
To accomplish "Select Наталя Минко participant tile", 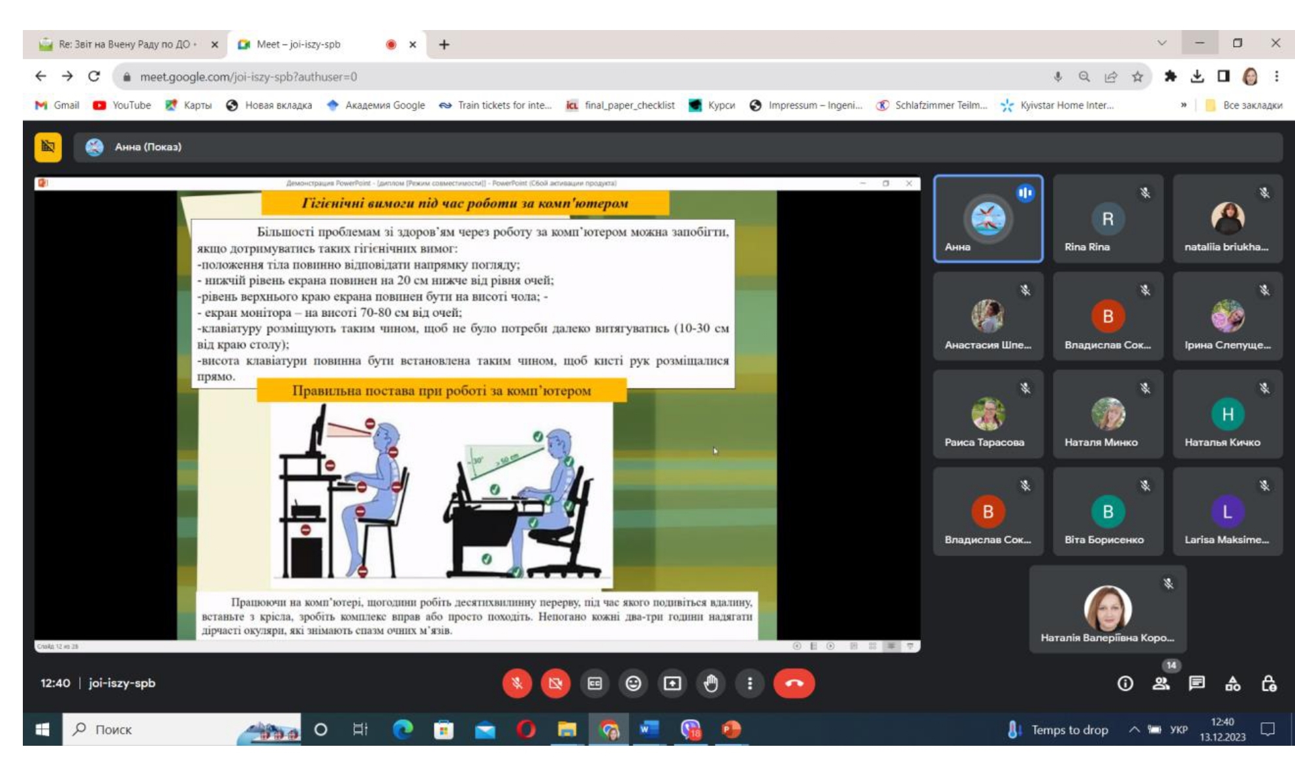I will click(1108, 414).
